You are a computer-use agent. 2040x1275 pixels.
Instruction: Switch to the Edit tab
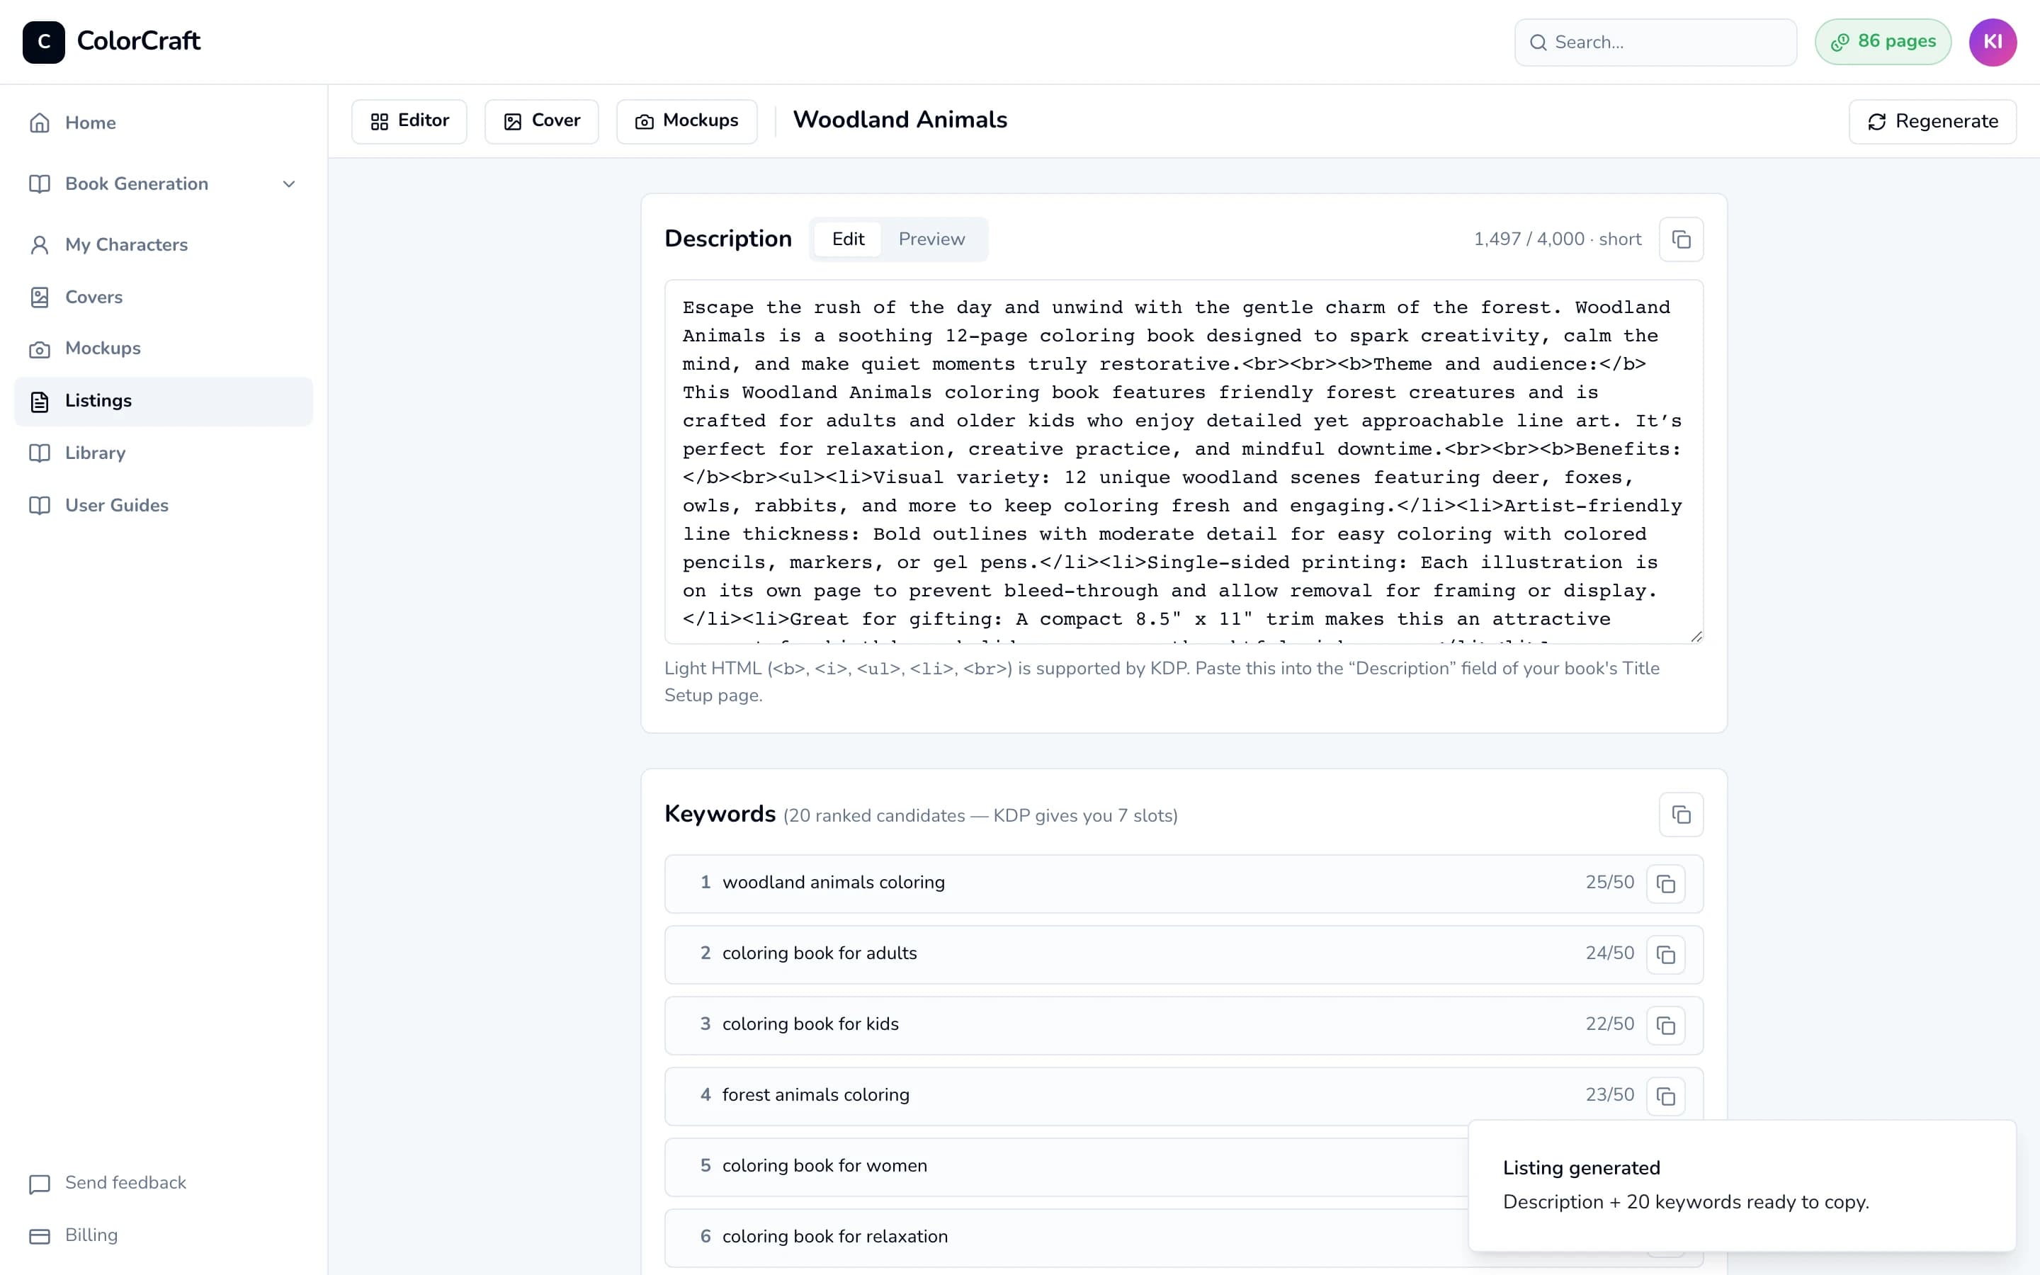(x=848, y=239)
